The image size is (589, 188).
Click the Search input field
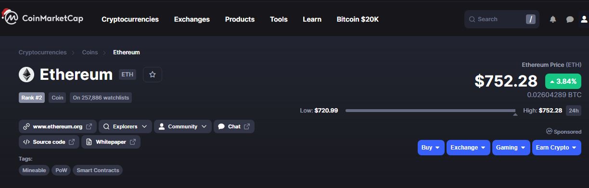[x=502, y=19]
